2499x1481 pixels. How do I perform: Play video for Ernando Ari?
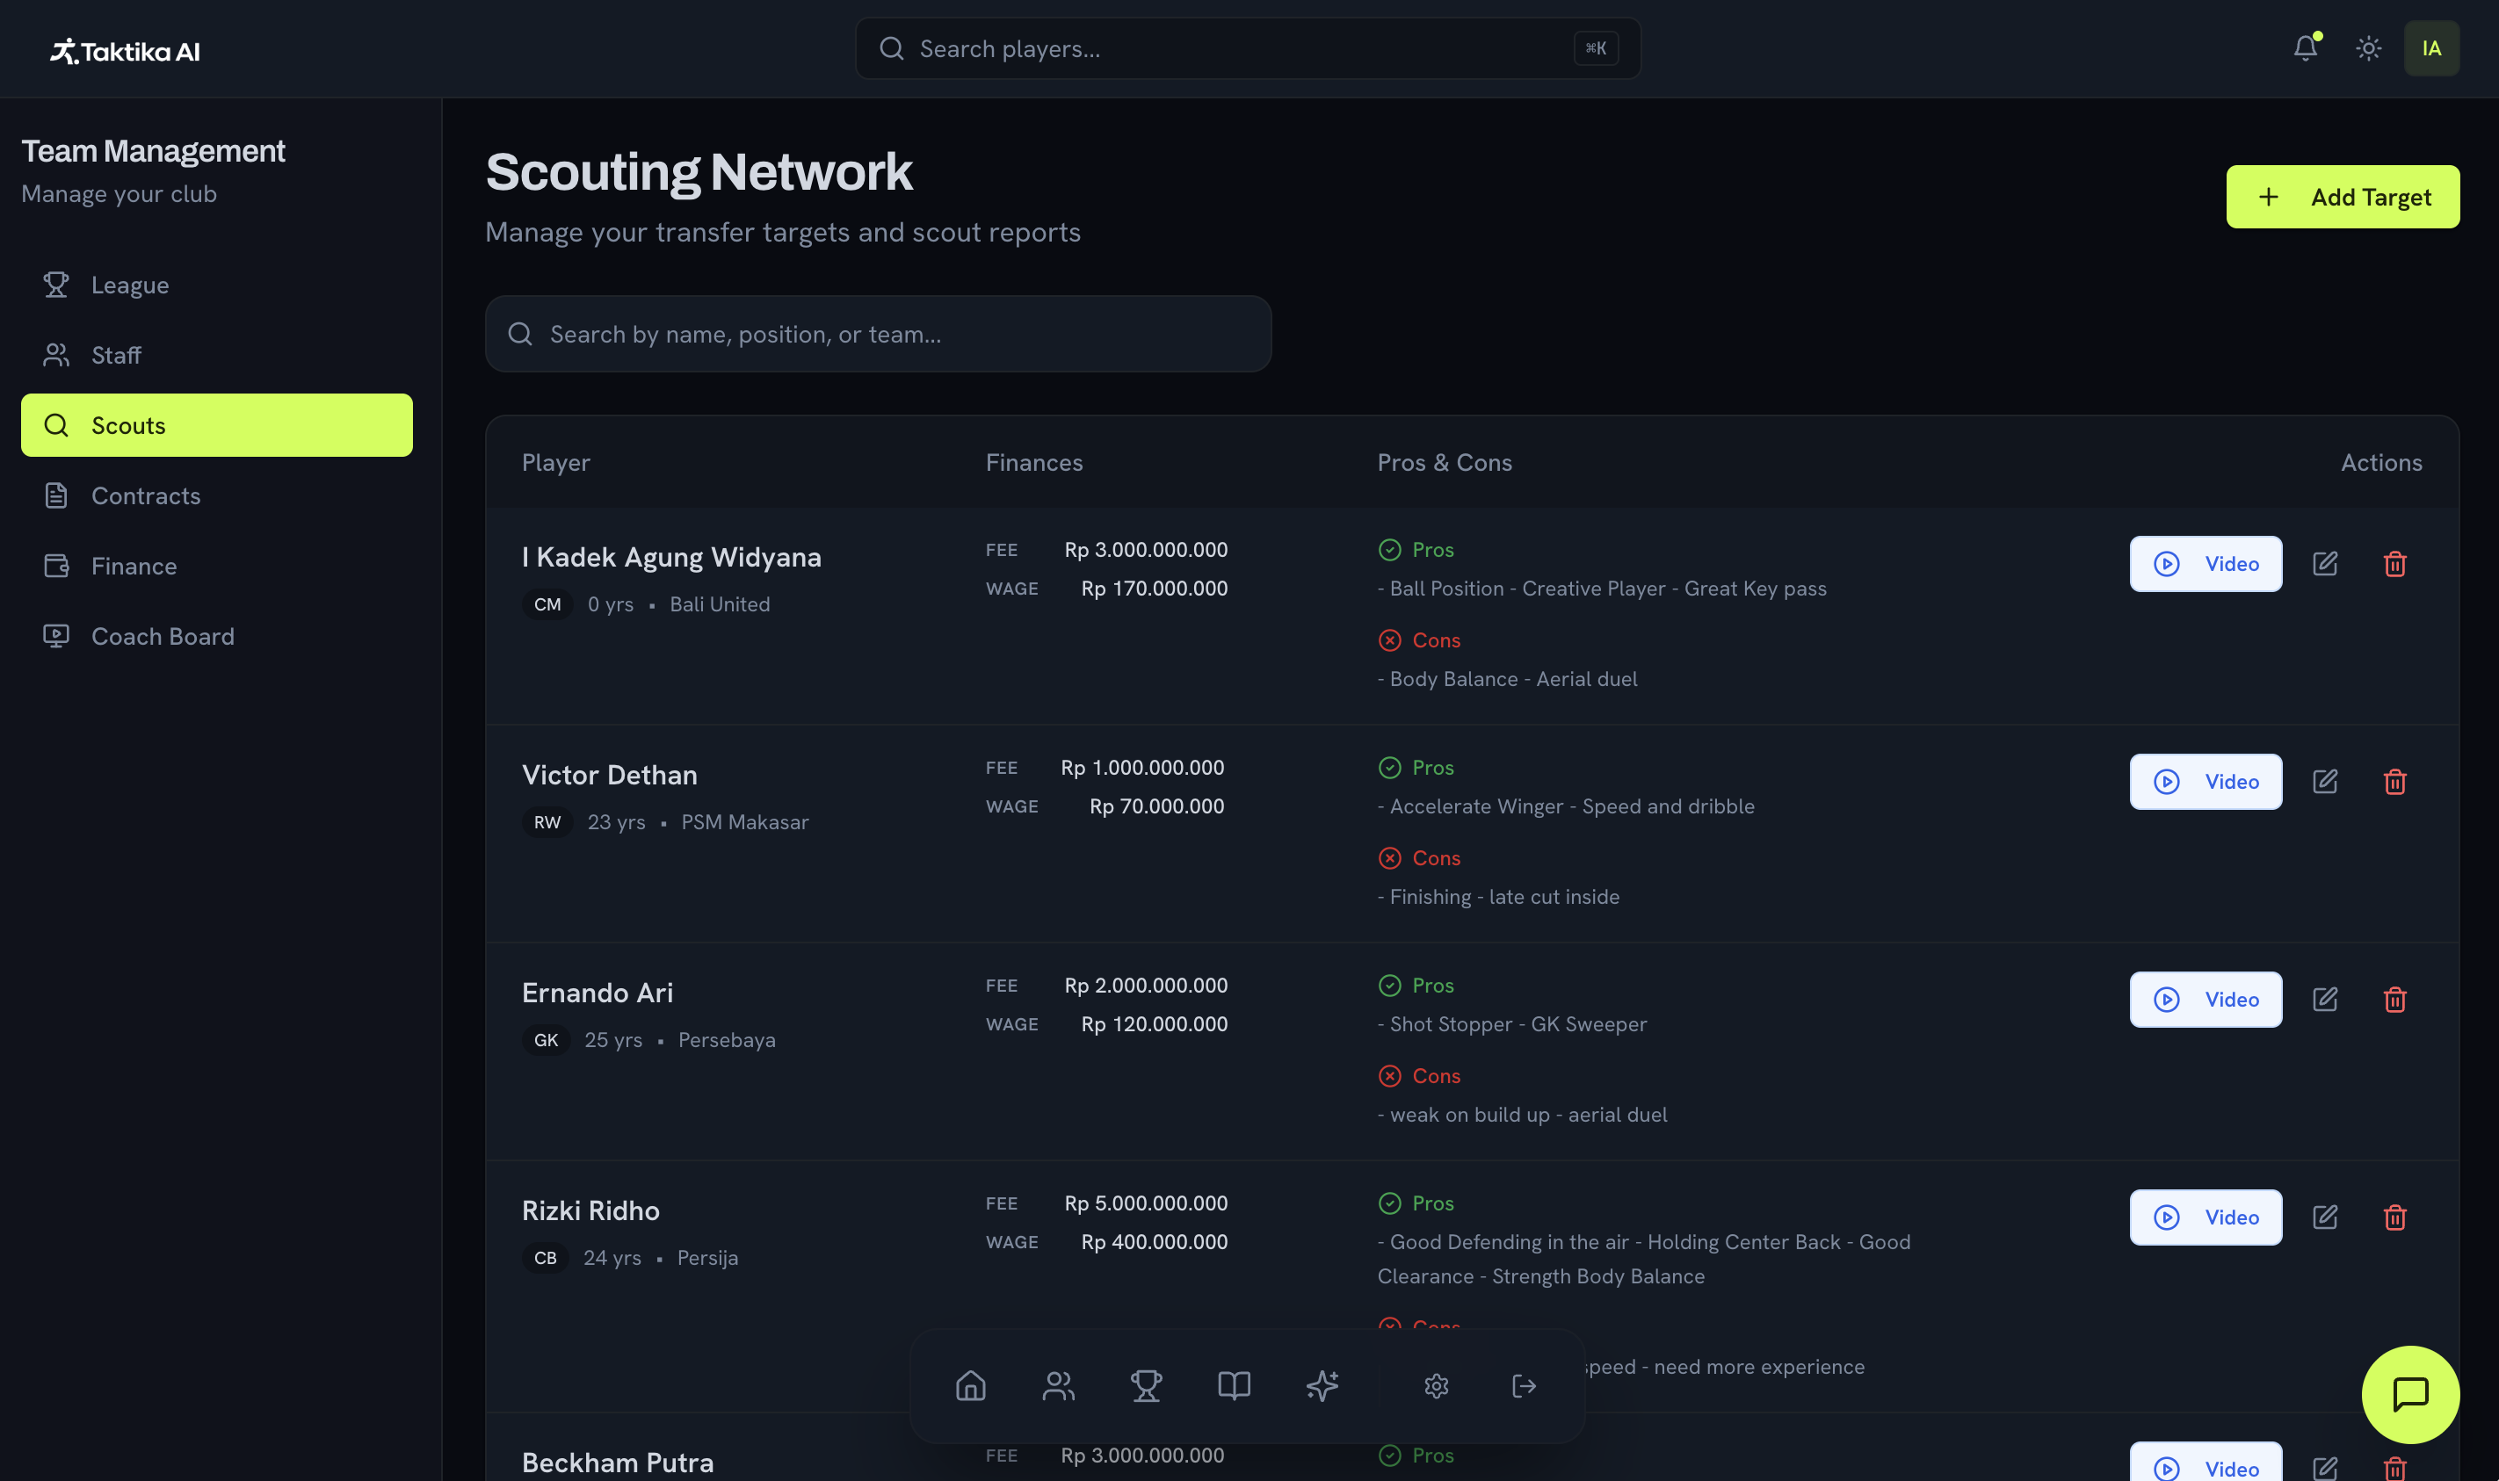[2205, 999]
